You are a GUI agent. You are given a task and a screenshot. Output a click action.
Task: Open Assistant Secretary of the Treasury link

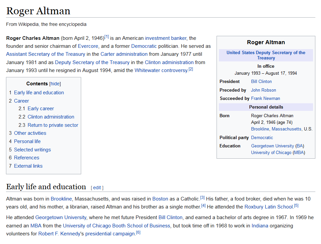46,54
